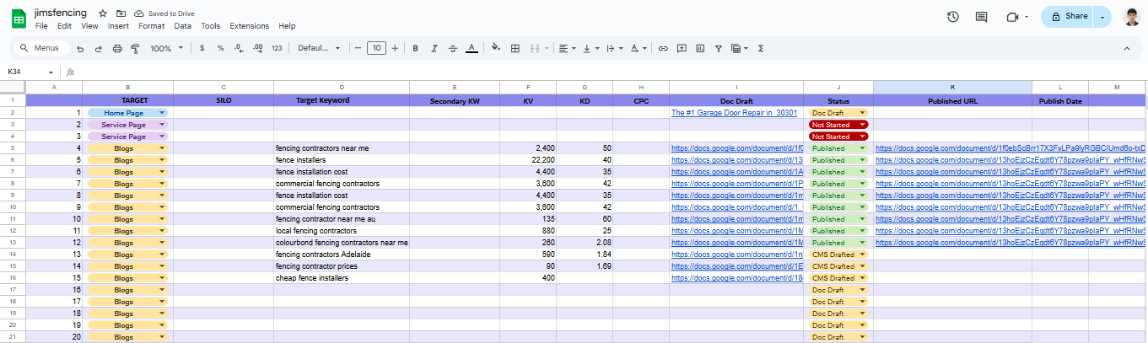Open the Functions sigma icon

pyautogui.click(x=761, y=49)
